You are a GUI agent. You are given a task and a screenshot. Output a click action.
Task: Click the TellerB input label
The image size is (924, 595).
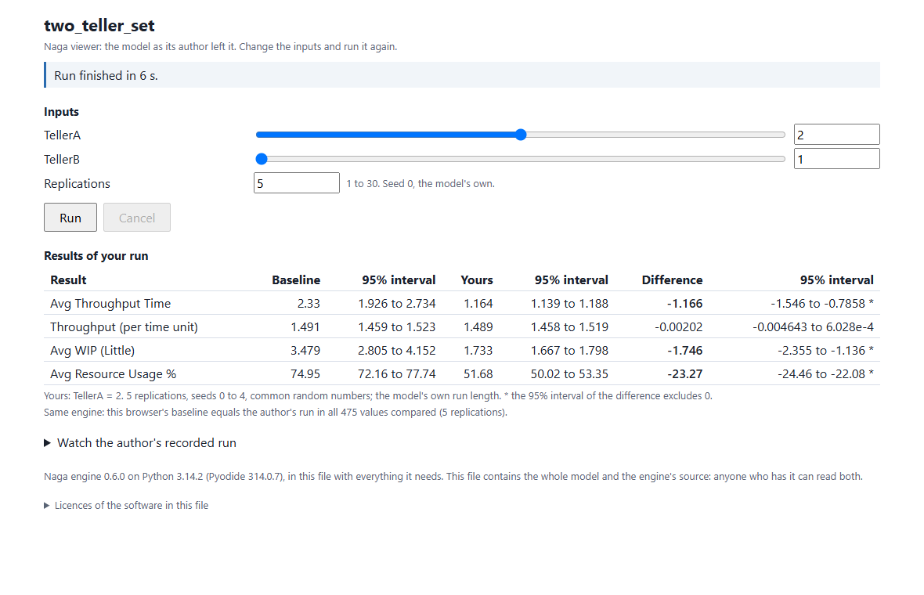pyautogui.click(x=62, y=159)
